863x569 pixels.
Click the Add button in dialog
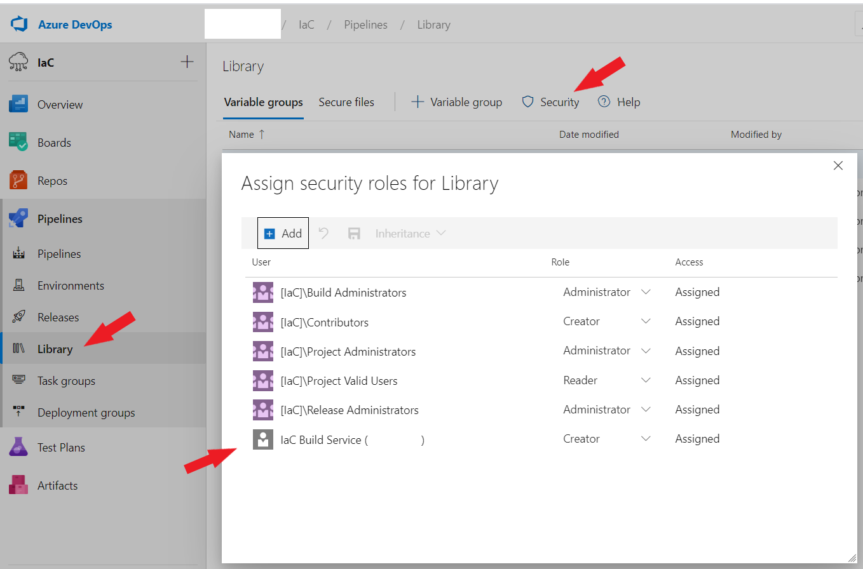click(283, 234)
